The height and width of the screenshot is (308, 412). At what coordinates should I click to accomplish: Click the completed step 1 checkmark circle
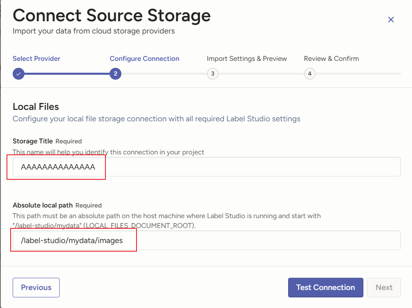pos(18,74)
